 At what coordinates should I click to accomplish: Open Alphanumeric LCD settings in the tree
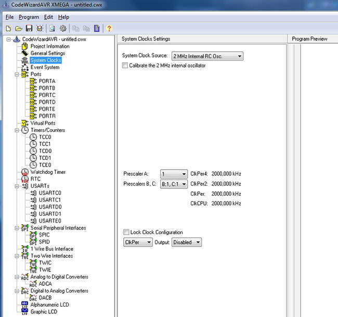(x=49, y=305)
